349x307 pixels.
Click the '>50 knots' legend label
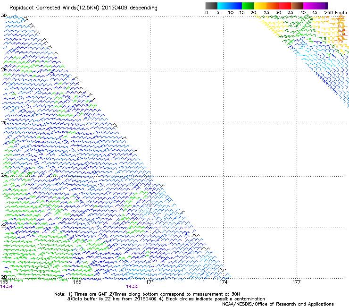coord(335,12)
